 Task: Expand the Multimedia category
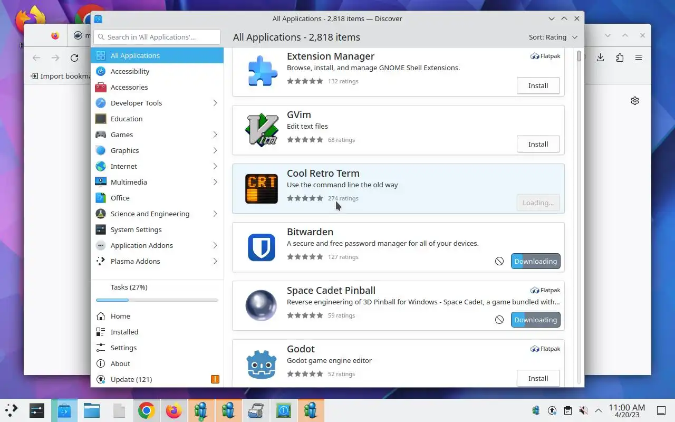[x=215, y=182]
